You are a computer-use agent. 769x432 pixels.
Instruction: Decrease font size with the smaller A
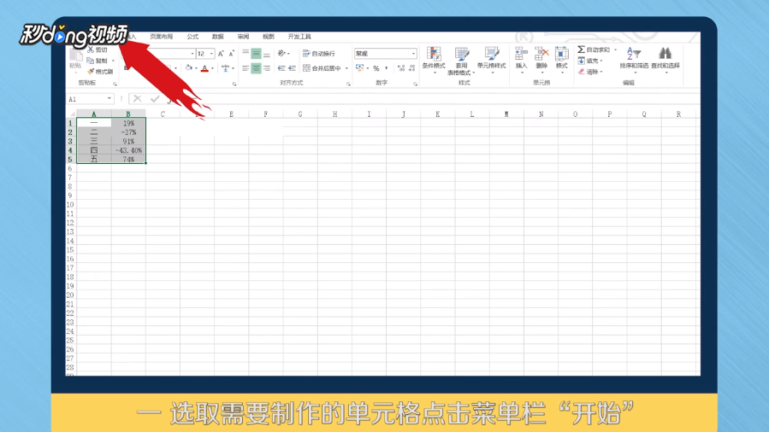[x=232, y=53]
